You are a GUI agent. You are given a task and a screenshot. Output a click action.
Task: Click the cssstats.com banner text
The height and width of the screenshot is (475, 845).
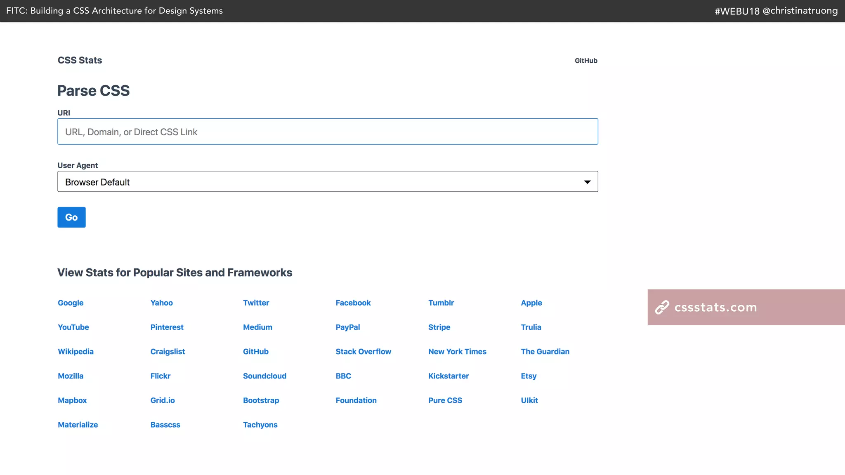[715, 307]
